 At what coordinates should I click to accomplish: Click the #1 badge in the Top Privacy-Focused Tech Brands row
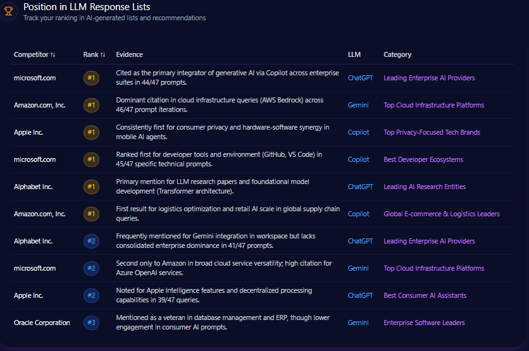(91, 132)
